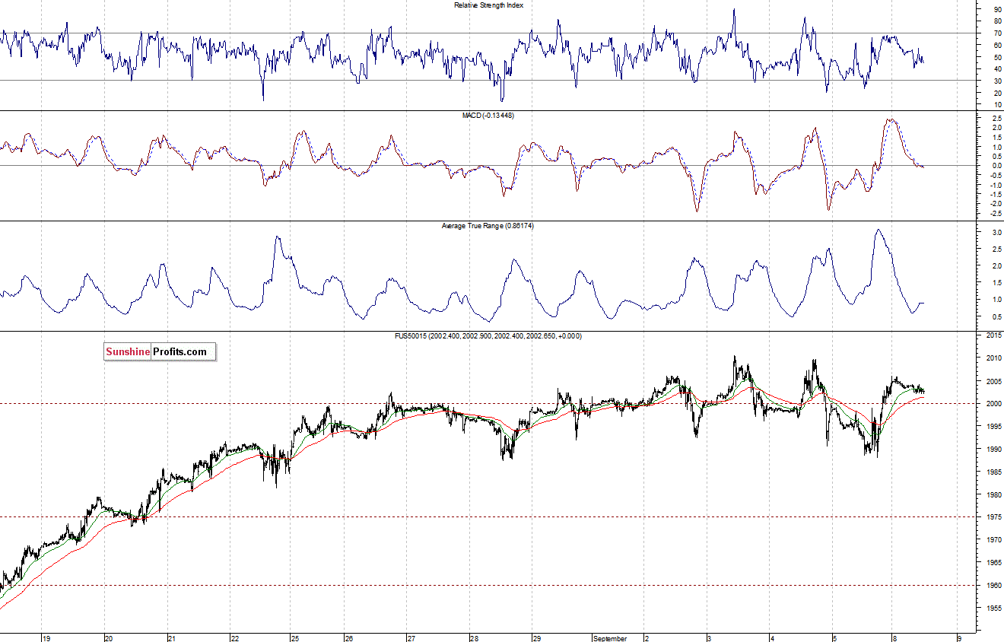Select date 28 on the time axis
Image resolution: width=1004 pixels, height=642 pixels.
point(474,638)
